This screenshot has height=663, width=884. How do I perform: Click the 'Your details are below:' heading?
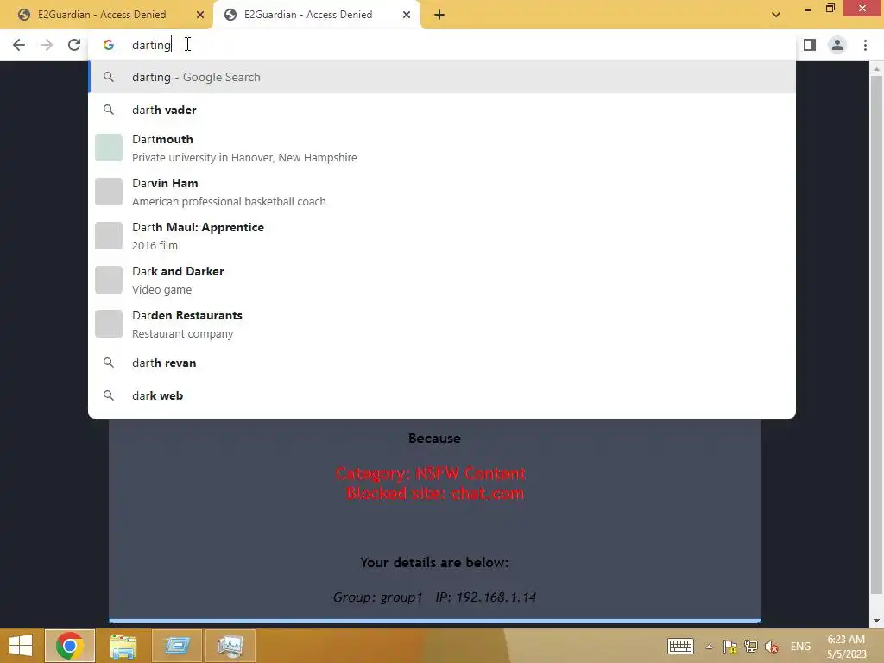tap(434, 563)
